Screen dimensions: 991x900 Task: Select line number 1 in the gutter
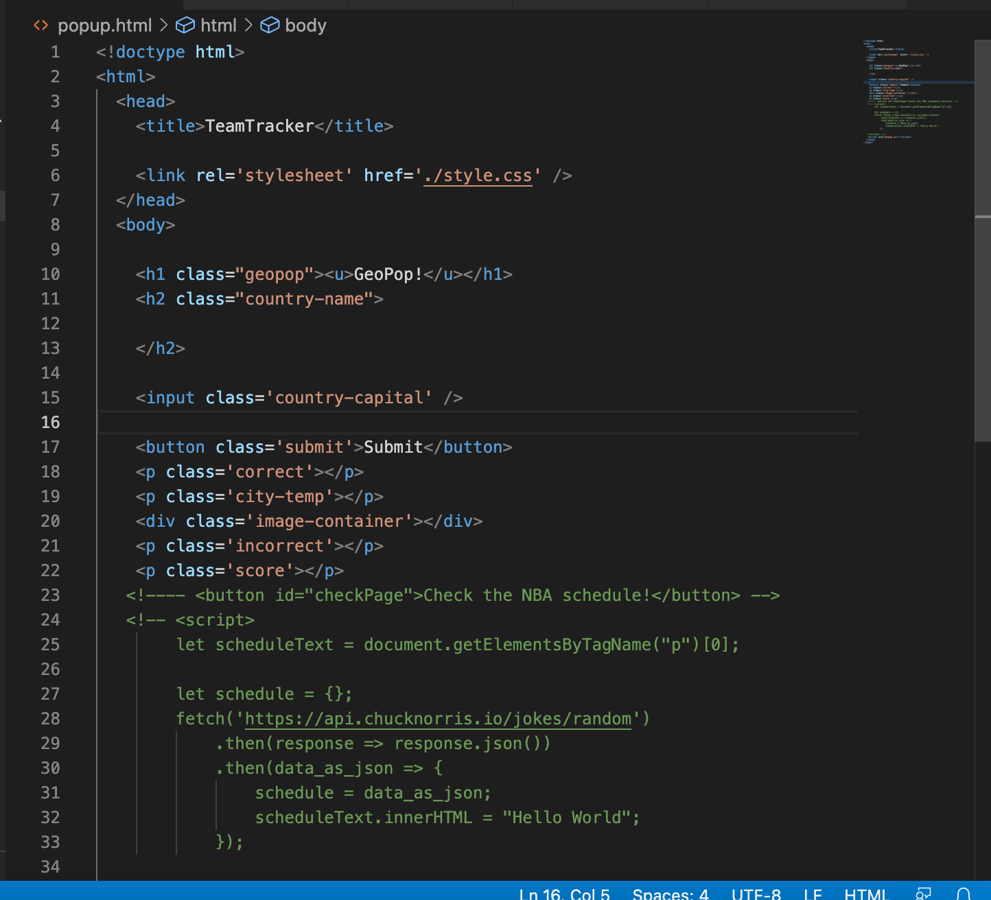[x=56, y=52]
